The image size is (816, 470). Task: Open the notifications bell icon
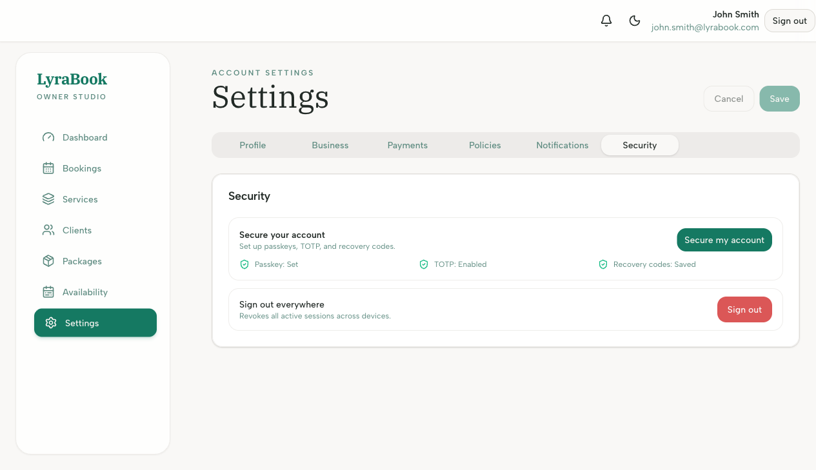pos(606,20)
